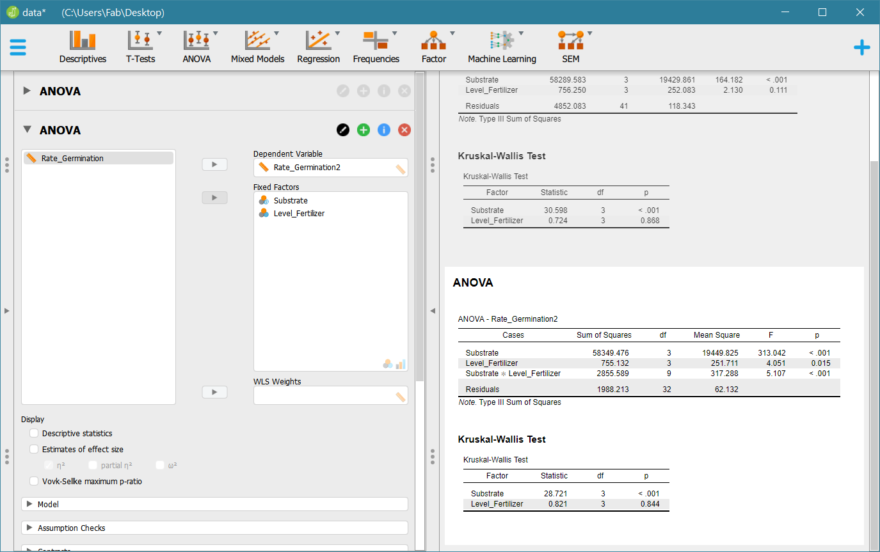Click the Kruskal-Wallis statistic 28.721
This screenshot has height=552, width=880.
(x=554, y=494)
